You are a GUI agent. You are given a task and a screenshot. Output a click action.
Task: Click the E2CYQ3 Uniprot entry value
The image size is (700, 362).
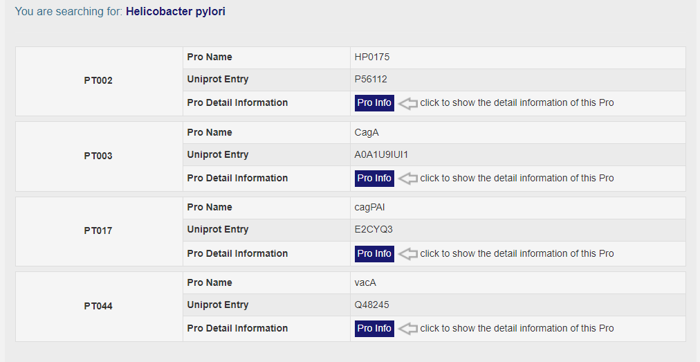coord(374,229)
